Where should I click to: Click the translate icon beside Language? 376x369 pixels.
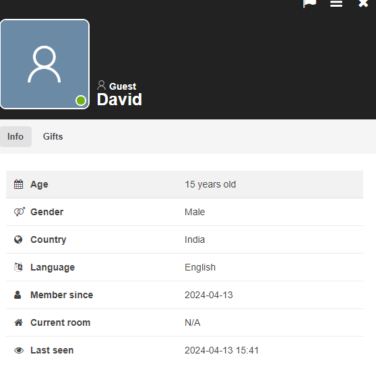coord(18,267)
